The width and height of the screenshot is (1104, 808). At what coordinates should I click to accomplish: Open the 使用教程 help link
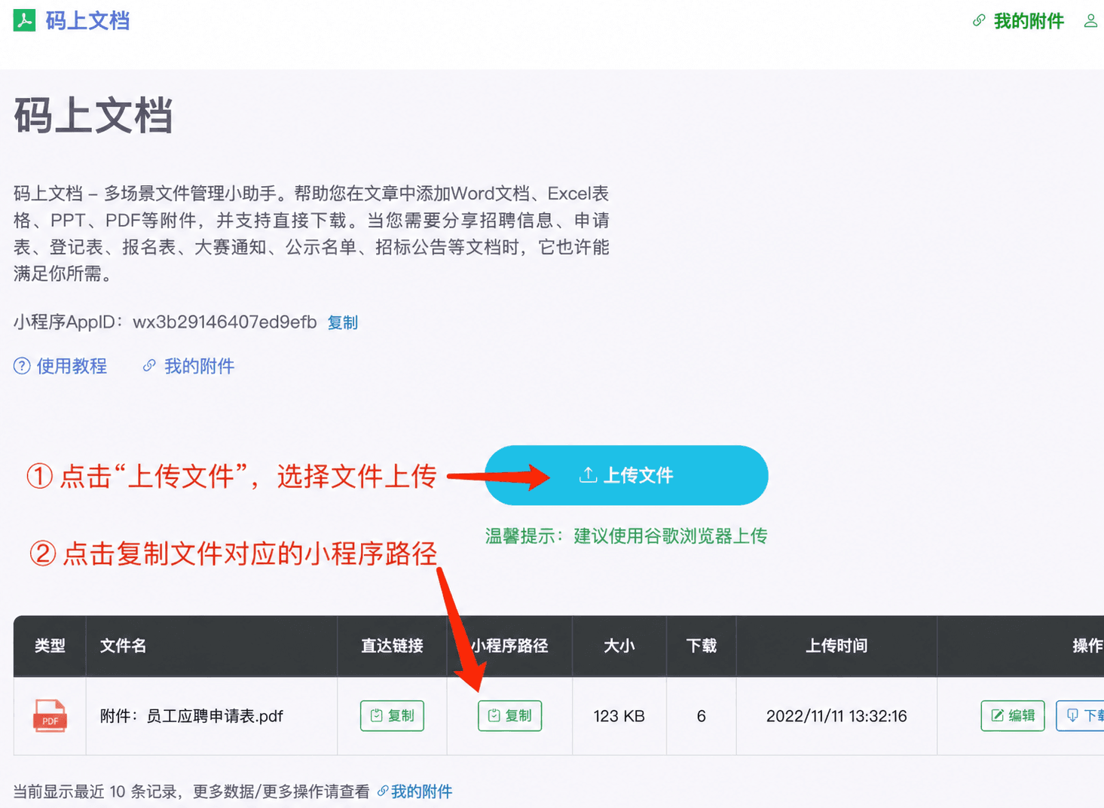[x=72, y=366]
